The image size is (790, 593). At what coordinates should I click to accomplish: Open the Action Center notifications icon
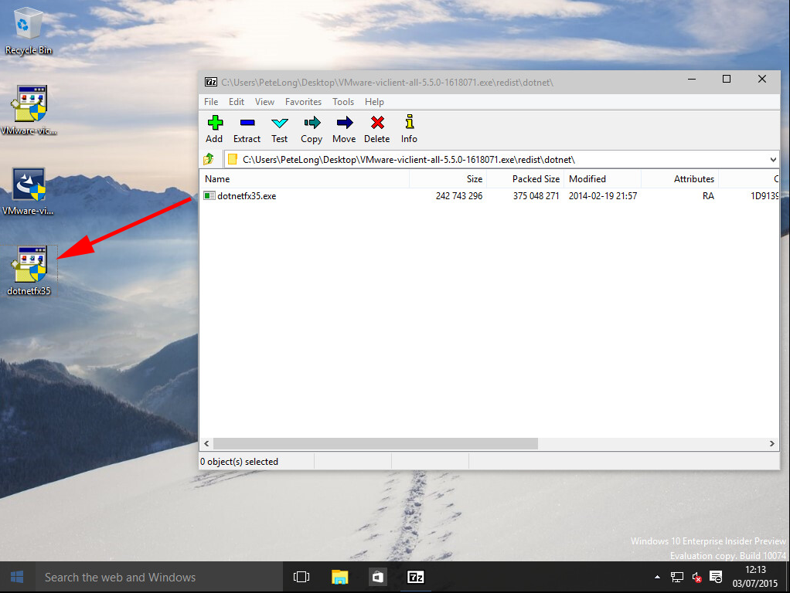tap(716, 577)
